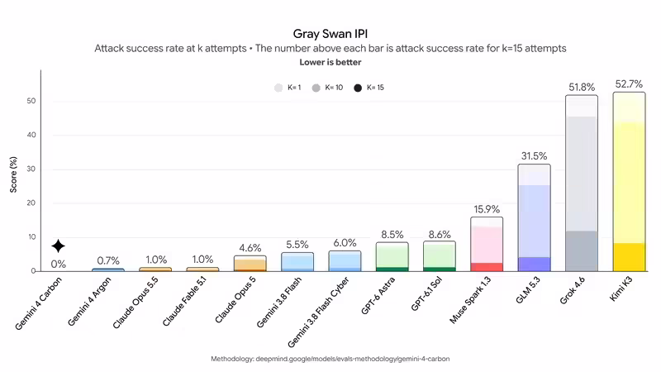Click the GLM 5.3 blue bar
The image size is (661, 372).
534,217
